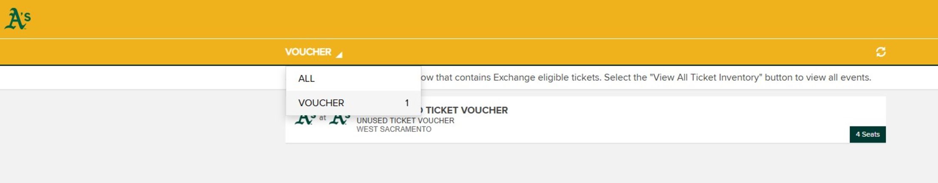The height and width of the screenshot is (183, 938).
Task: Click the away team A's logo
Action: click(x=305, y=120)
